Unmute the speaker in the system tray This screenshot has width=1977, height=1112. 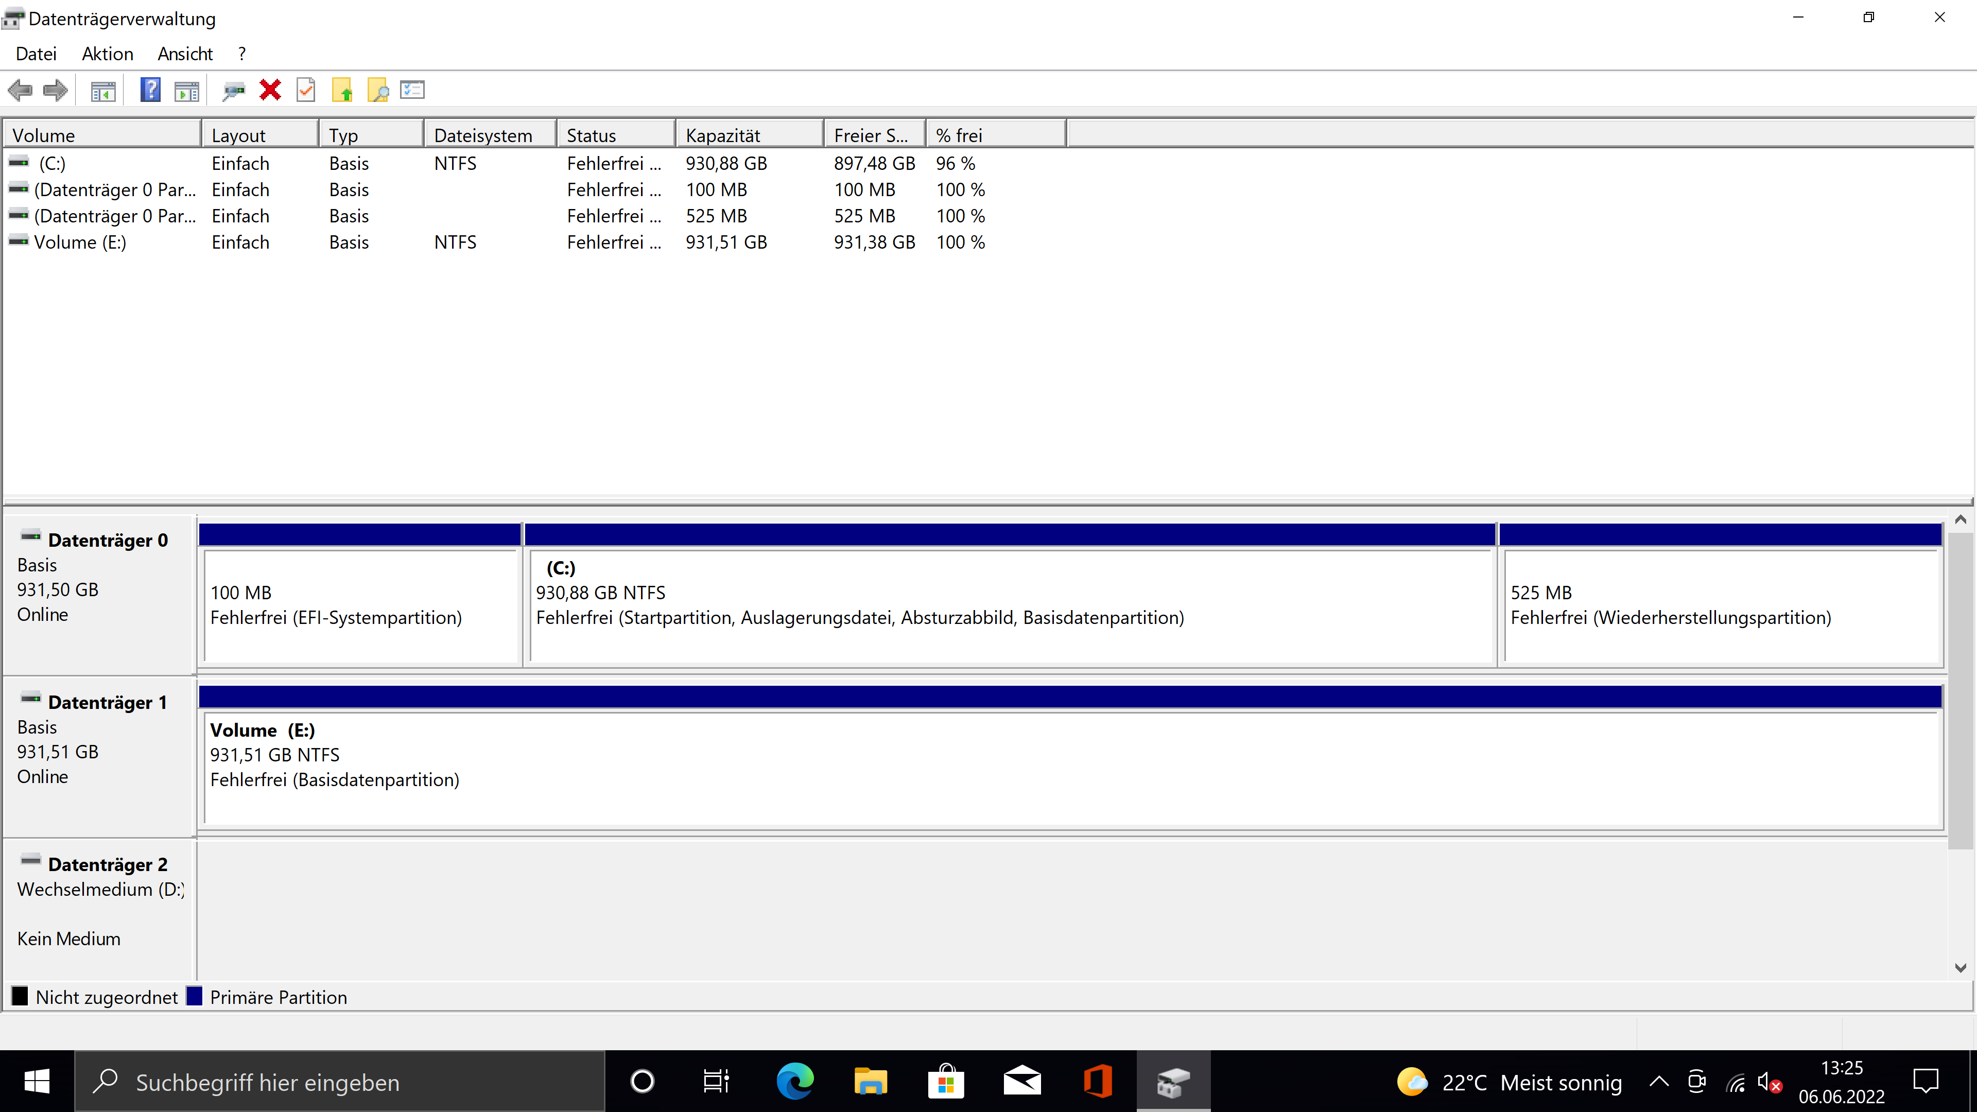pos(1768,1081)
